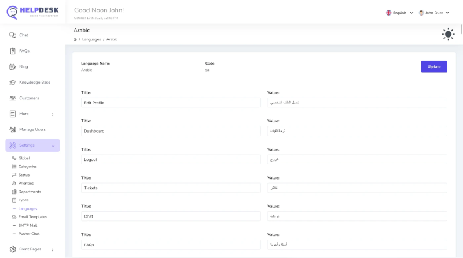Go to Languages breadcrumb link

[x=91, y=39]
